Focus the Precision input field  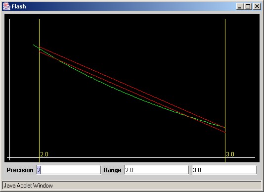pos(69,170)
